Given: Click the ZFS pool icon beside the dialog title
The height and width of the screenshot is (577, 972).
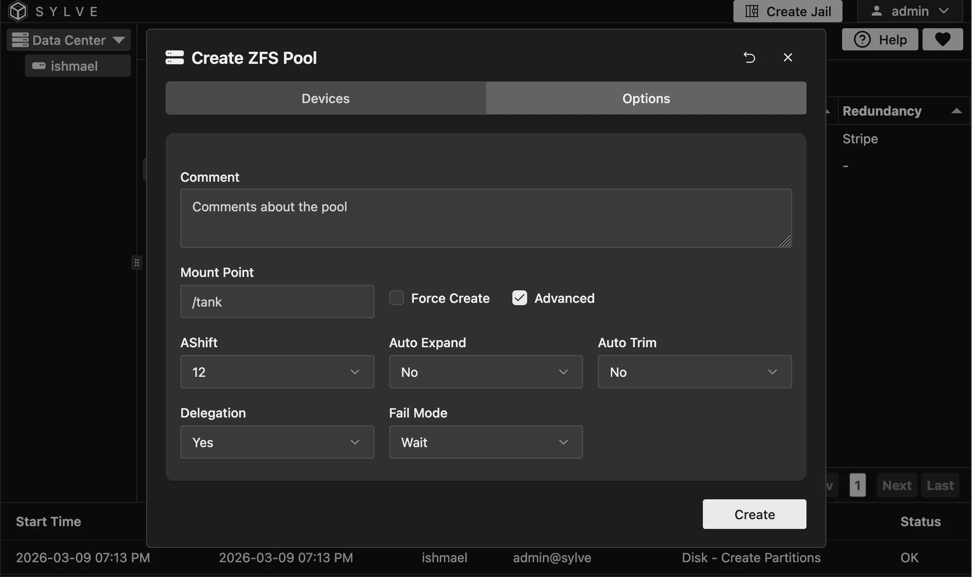Looking at the screenshot, I should [x=175, y=57].
